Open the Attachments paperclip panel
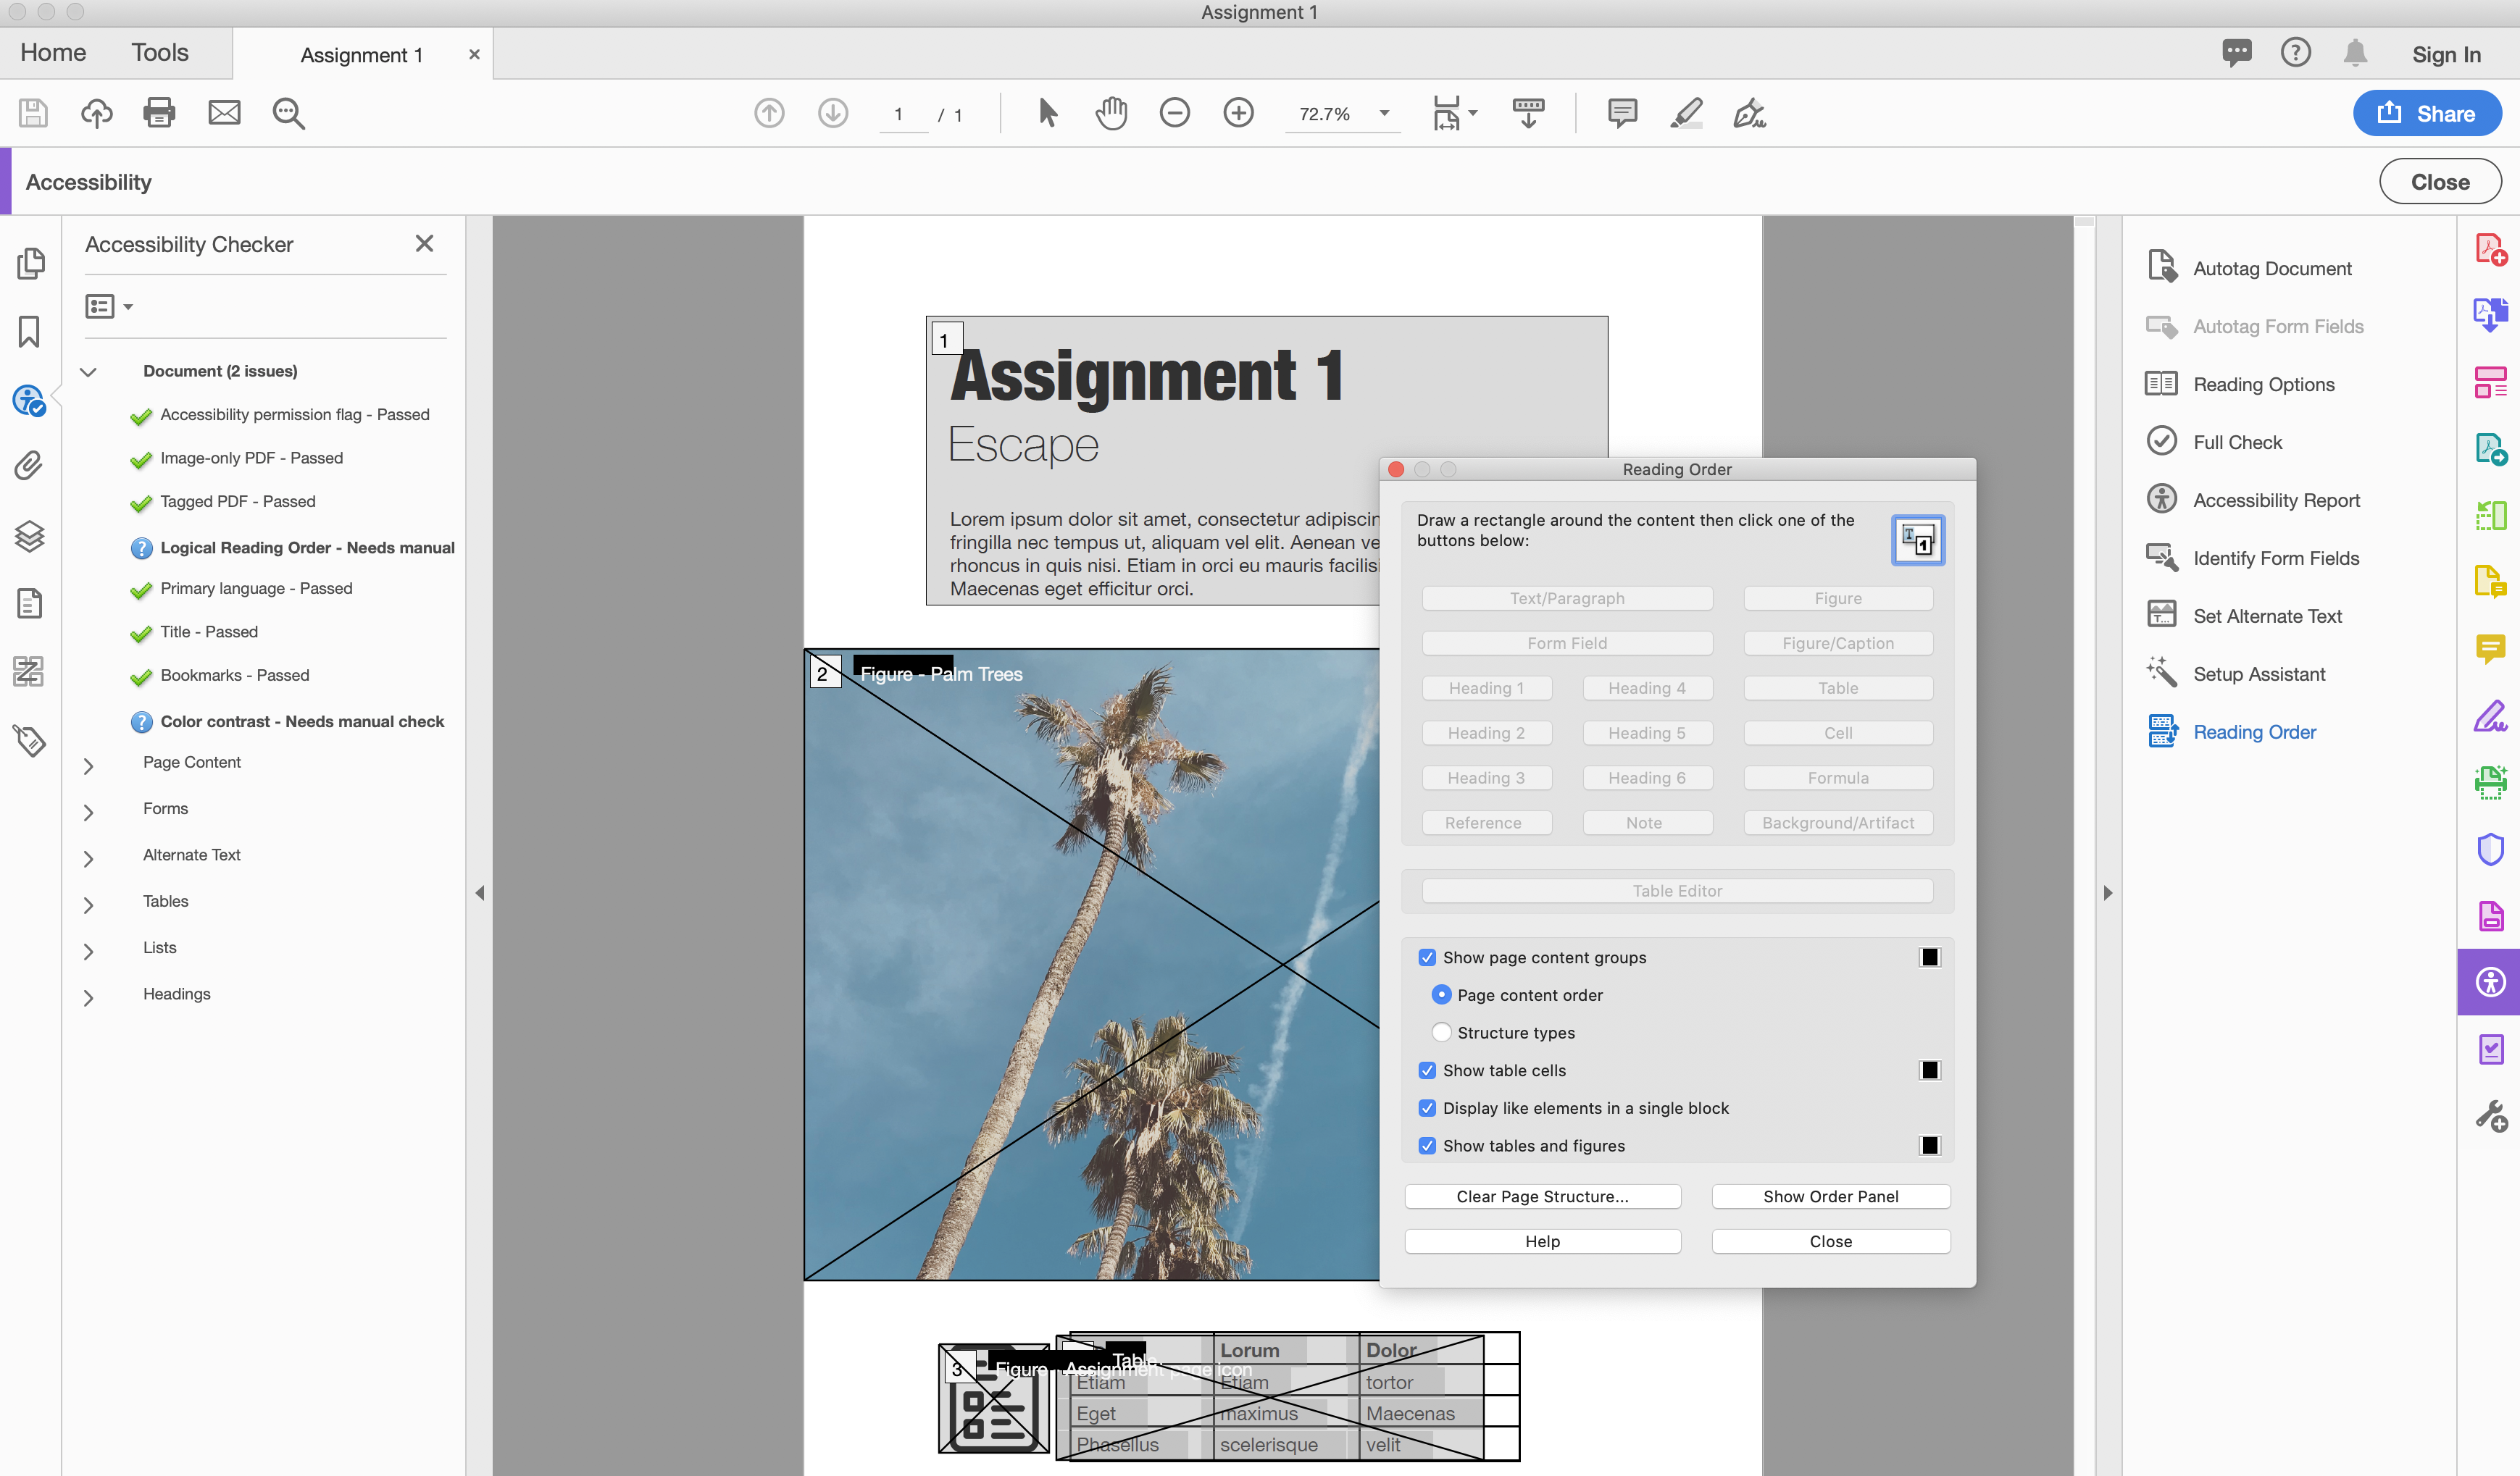2520x1476 pixels. pos(29,466)
